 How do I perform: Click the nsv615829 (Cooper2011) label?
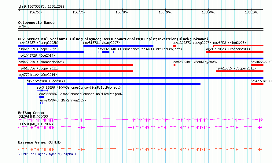(x=39, y=49)
